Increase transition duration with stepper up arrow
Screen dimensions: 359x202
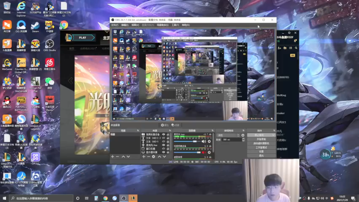[243, 139]
